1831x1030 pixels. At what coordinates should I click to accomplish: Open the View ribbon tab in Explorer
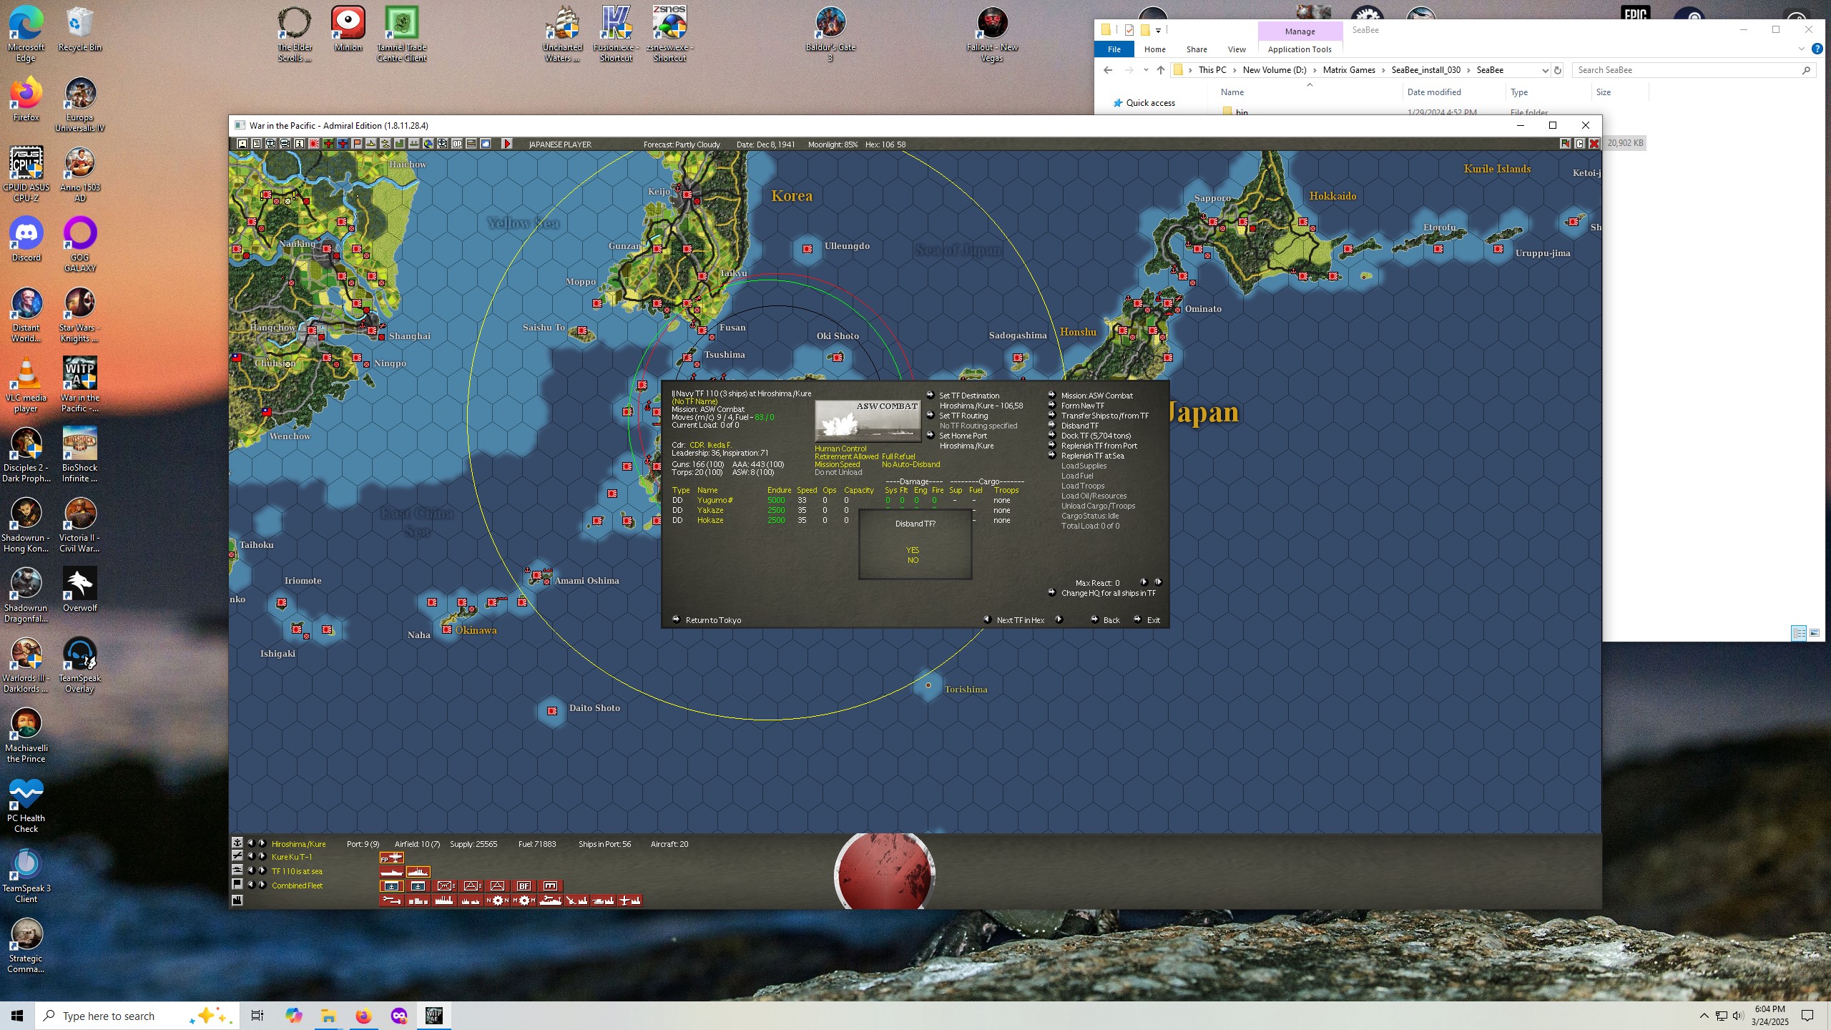1237,49
